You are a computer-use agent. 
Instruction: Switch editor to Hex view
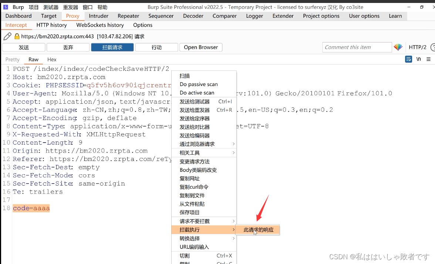(x=52, y=59)
